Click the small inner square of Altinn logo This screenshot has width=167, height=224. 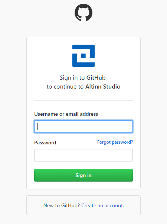[x=83, y=56]
